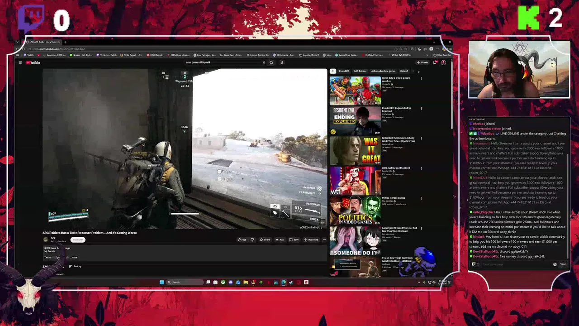
Task: Open the WAS IT GREAT video thumbnail
Action: (x=355, y=150)
